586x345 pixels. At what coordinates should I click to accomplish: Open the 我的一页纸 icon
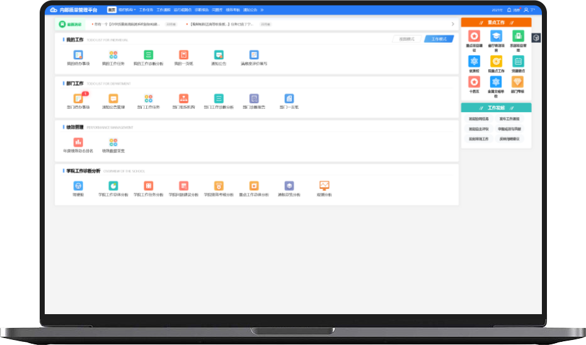coord(183,55)
